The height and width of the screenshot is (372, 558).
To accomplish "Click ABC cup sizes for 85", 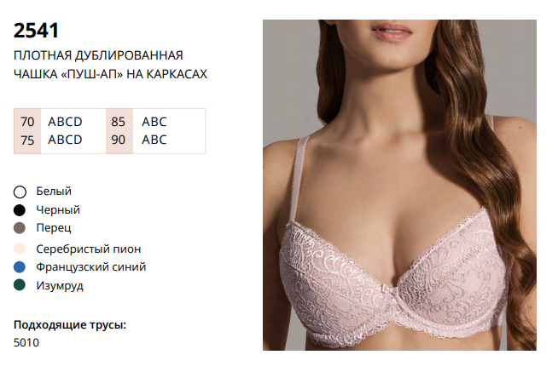I will coord(154,122).
